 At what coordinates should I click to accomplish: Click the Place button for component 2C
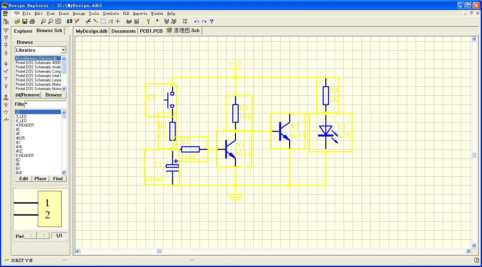40,179
